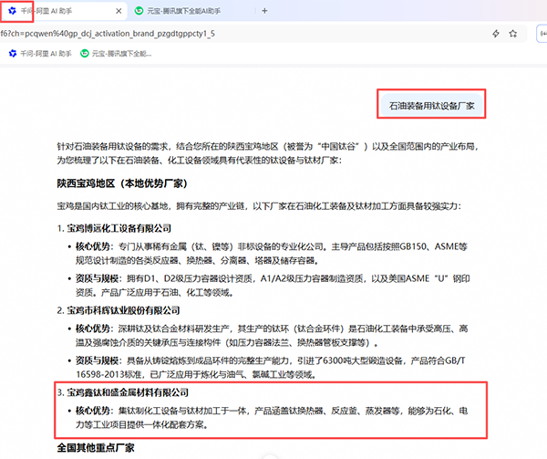Viewport: 547px width, 459px height.
Task: Click the 元宝 favicon on the second tab
Action: [139, 11]
